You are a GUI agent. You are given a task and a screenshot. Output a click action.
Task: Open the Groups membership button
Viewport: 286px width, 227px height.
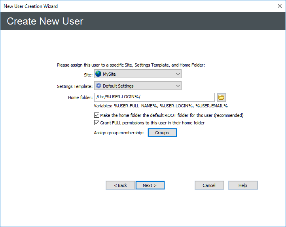click(162, 133)
